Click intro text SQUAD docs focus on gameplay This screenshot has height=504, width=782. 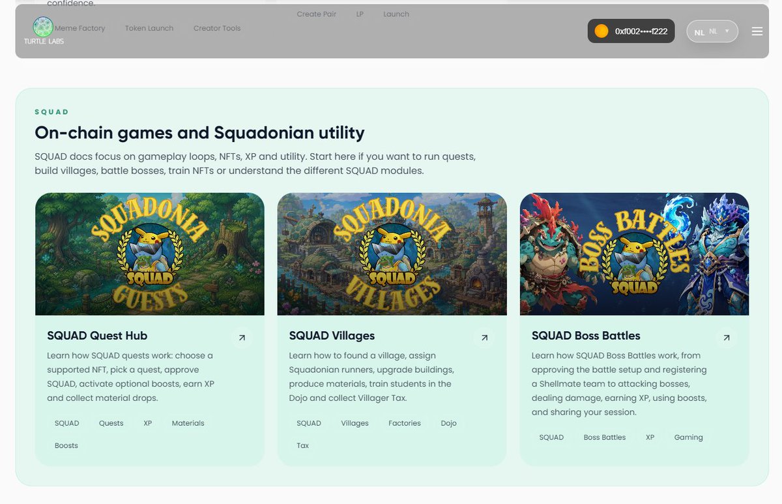(x=255, y=164)
